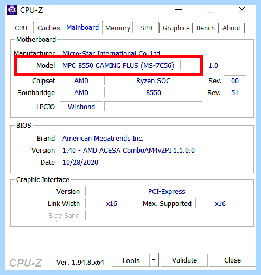261x275 pixels.
Task: Click the southbridge Rev. value 51
Action: 235,93
